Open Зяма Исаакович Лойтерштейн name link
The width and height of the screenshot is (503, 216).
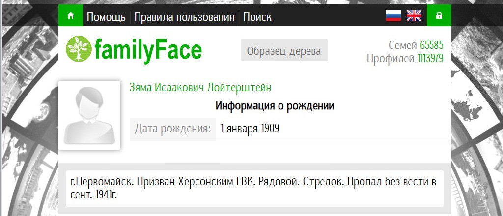click(x=200, y=88)
